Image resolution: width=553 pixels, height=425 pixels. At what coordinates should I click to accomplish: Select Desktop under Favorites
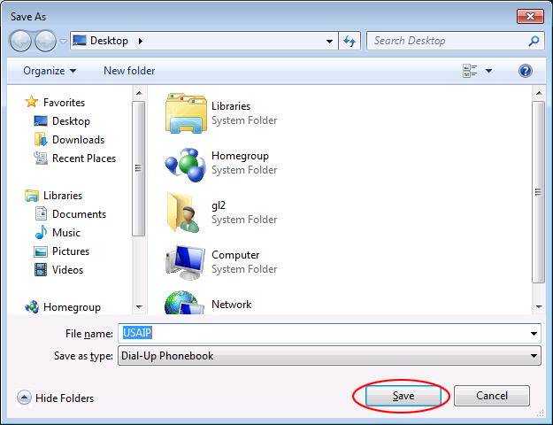71,121
